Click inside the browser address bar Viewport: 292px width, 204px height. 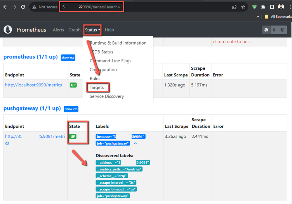pyautogui.click(x=91, y=6)
